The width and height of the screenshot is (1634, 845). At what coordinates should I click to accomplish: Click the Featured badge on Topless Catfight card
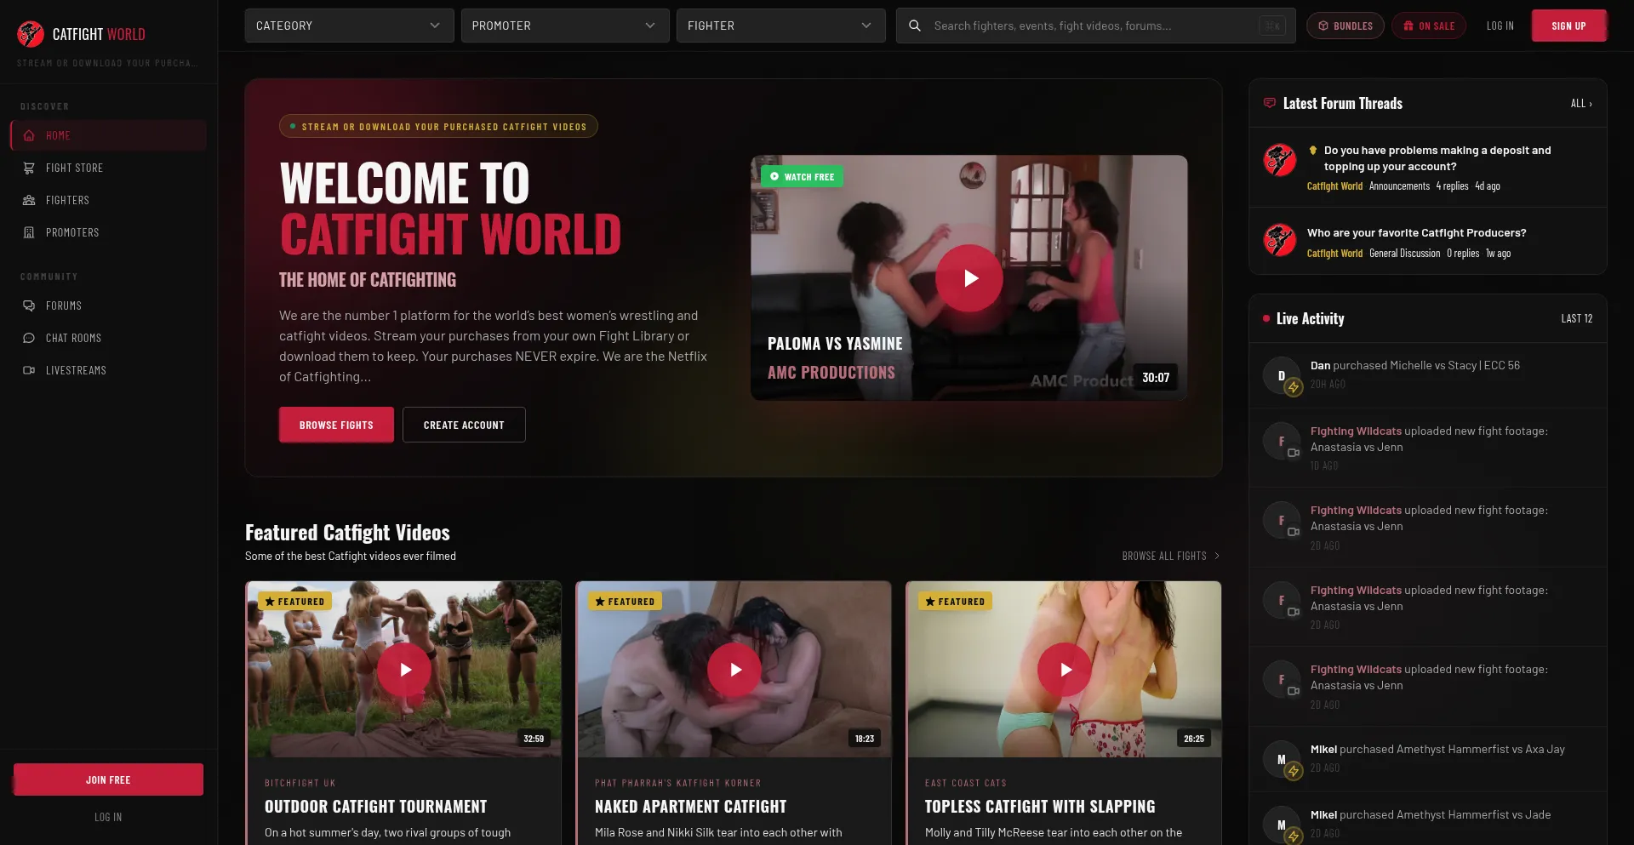(x=955, y=602)
